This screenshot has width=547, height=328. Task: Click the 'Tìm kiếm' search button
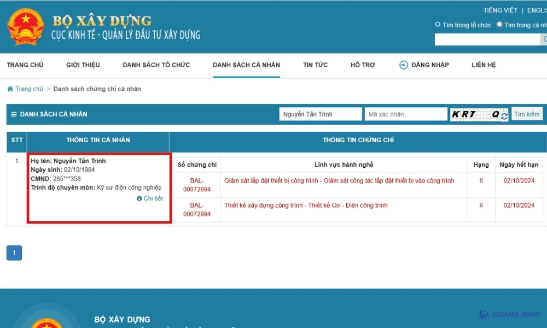click(527, 114)
